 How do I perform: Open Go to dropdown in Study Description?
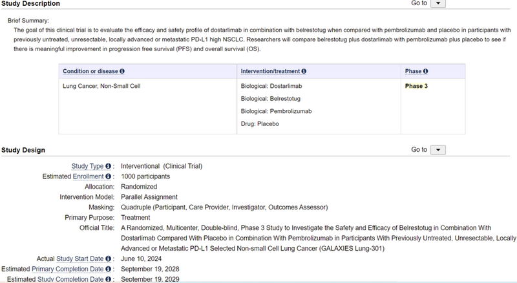pos(438,3)
